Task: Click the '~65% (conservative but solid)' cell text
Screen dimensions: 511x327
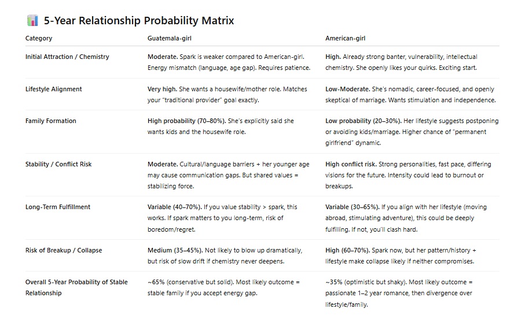Action: (190, 282)
